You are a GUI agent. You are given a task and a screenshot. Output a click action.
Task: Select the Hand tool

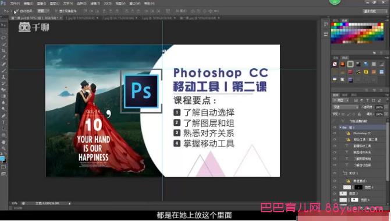point(3,142)
